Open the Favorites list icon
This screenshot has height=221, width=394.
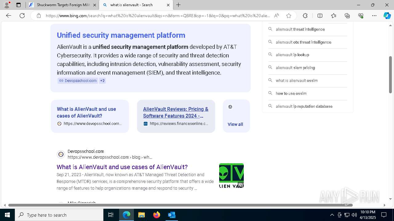pyautogui.click(x=334, y=16)
